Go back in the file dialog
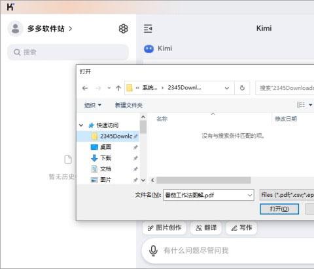This screenshot has height=269, width=314. [x=85, y=88]
